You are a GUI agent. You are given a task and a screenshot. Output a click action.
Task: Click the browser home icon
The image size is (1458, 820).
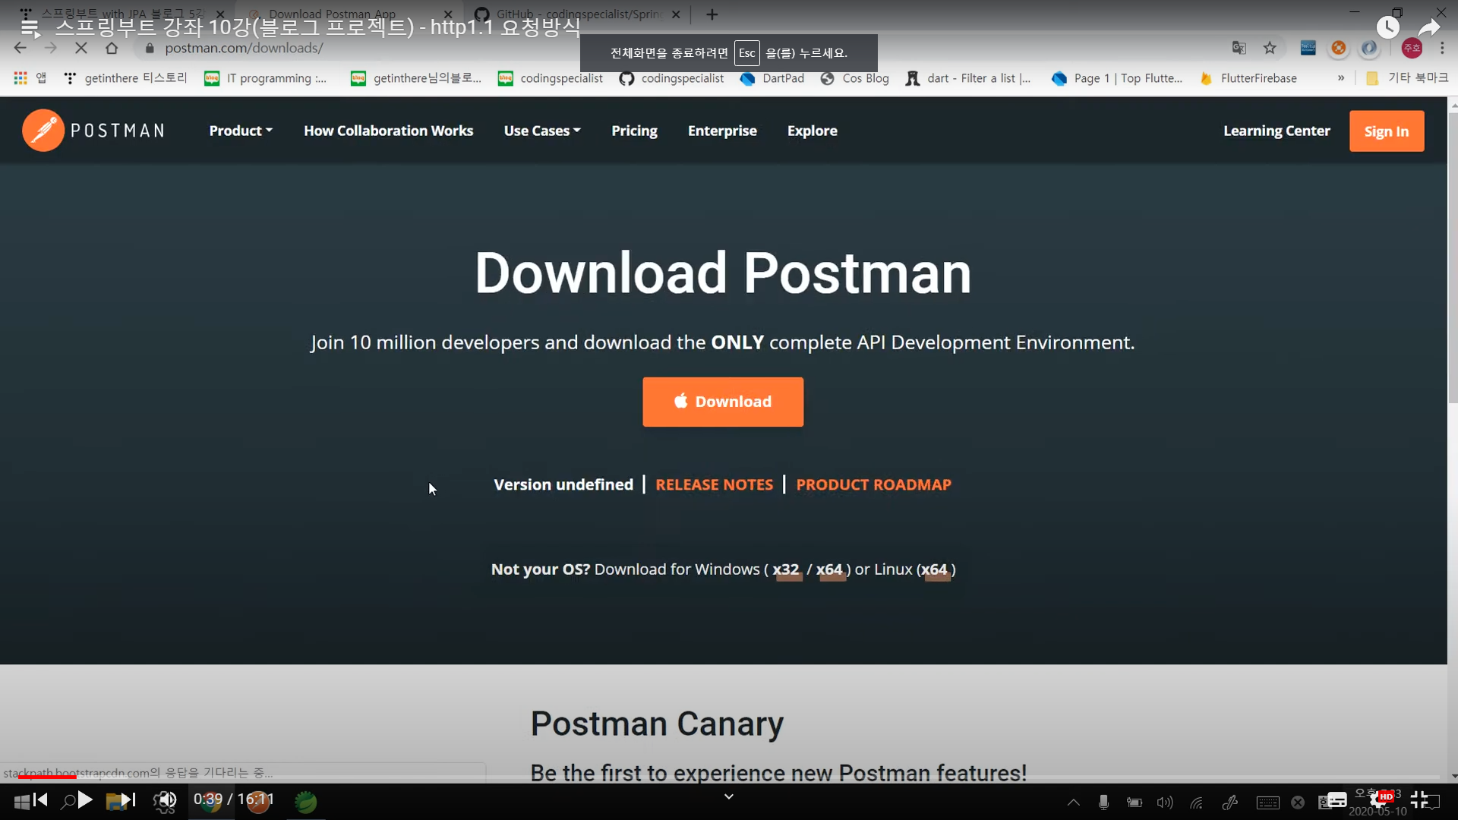112,48
